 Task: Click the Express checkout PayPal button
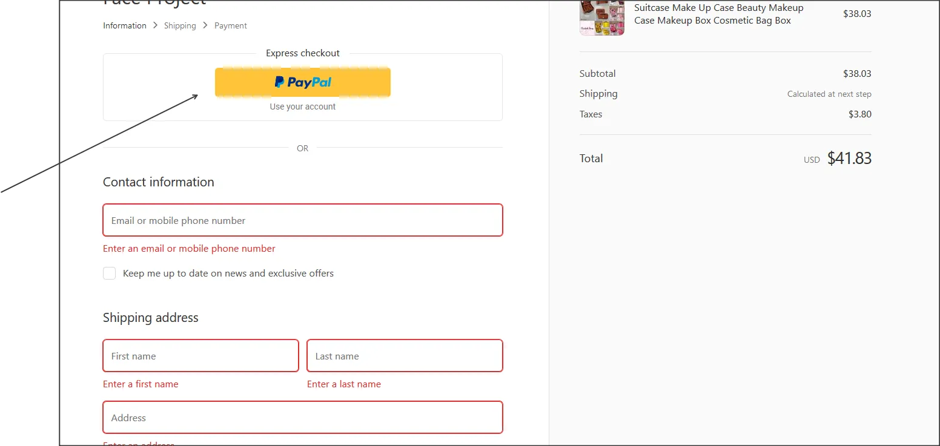[x=302, y=82]
